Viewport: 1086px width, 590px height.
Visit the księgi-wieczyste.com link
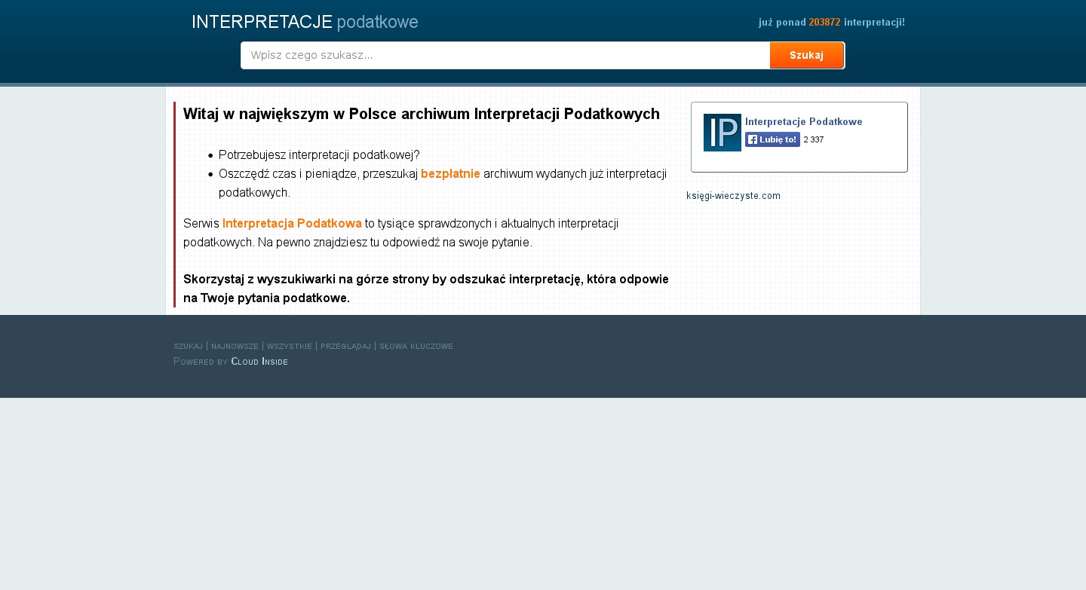pos(733,196)
